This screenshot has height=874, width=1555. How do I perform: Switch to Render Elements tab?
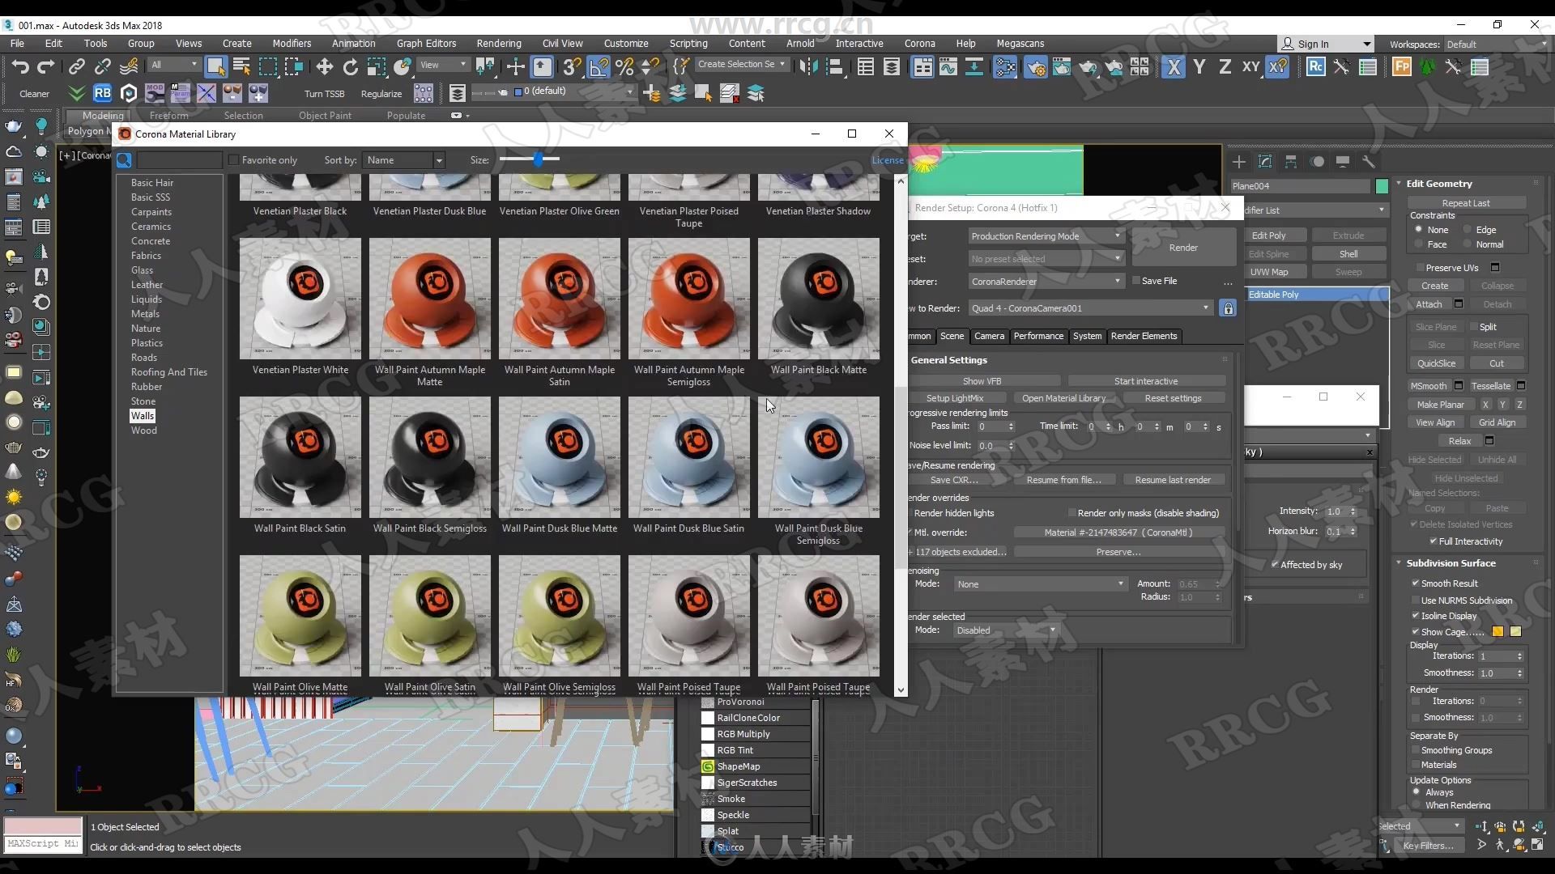1144,336
